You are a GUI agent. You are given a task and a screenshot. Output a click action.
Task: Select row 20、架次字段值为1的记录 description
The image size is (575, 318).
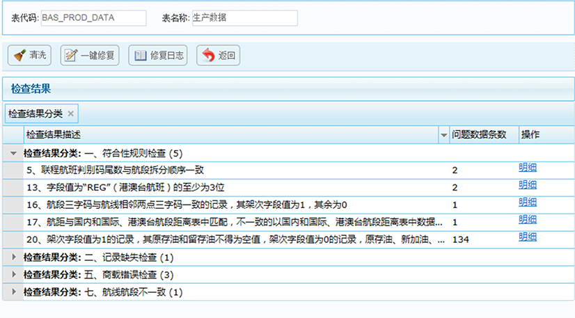235,239
